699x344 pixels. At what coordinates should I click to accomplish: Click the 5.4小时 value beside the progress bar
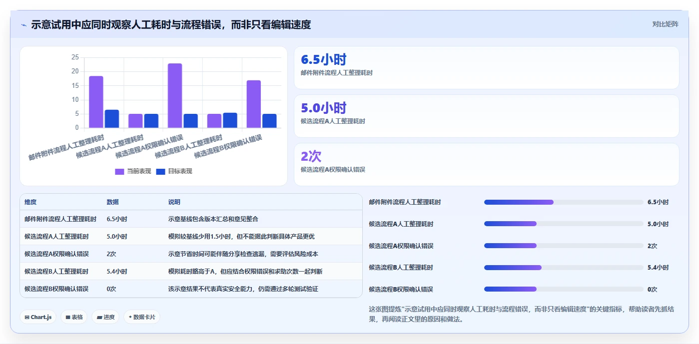(658, 268)
